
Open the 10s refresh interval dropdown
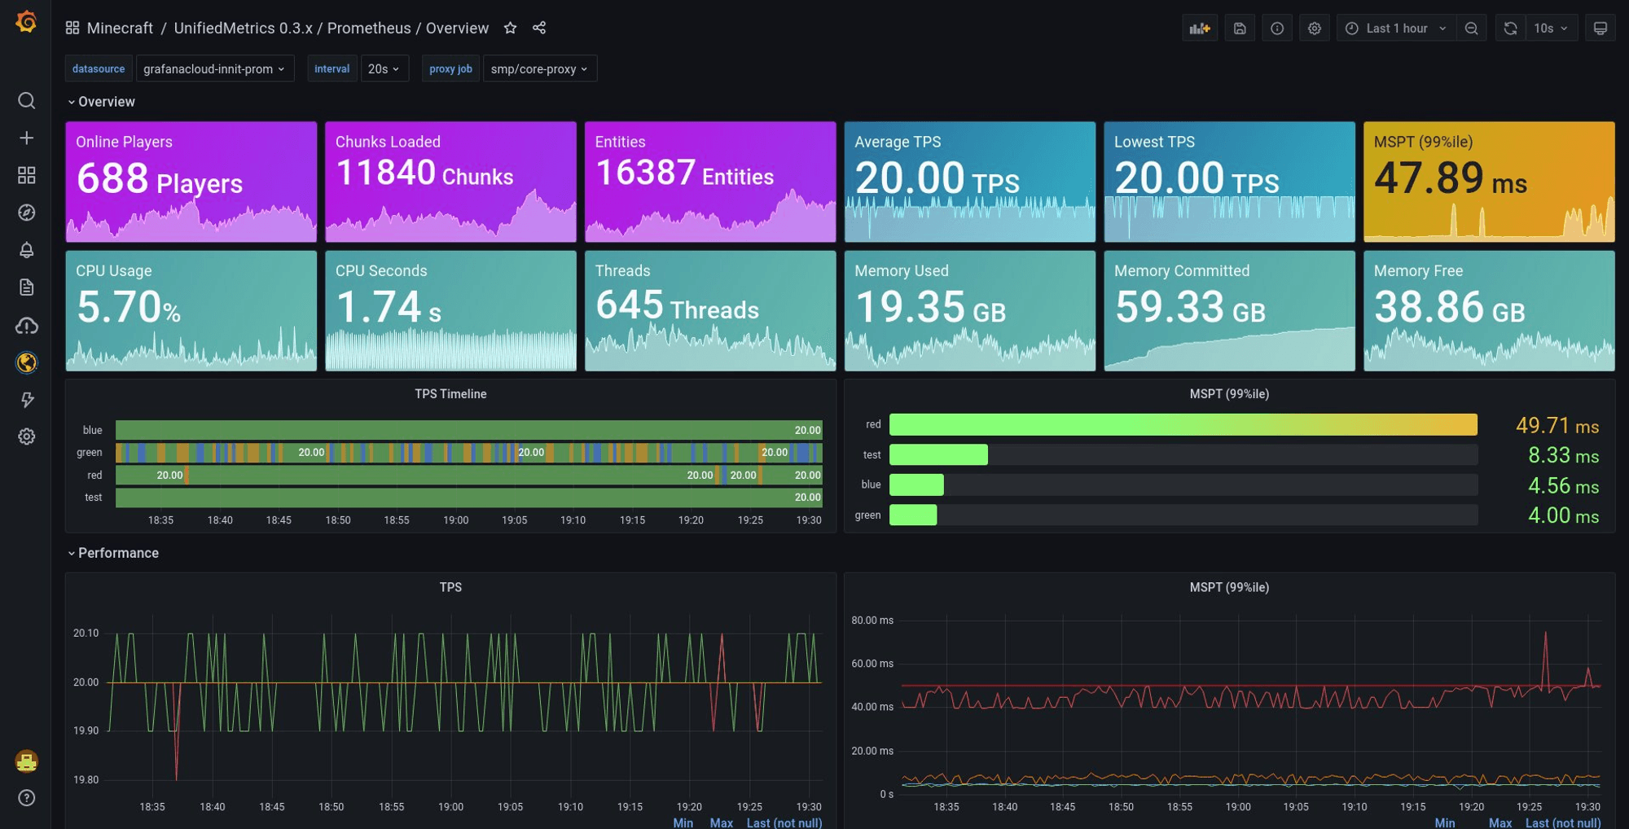1551,28
